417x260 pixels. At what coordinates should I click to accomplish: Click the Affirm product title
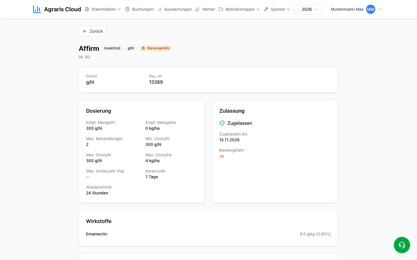tap(89, 49)
